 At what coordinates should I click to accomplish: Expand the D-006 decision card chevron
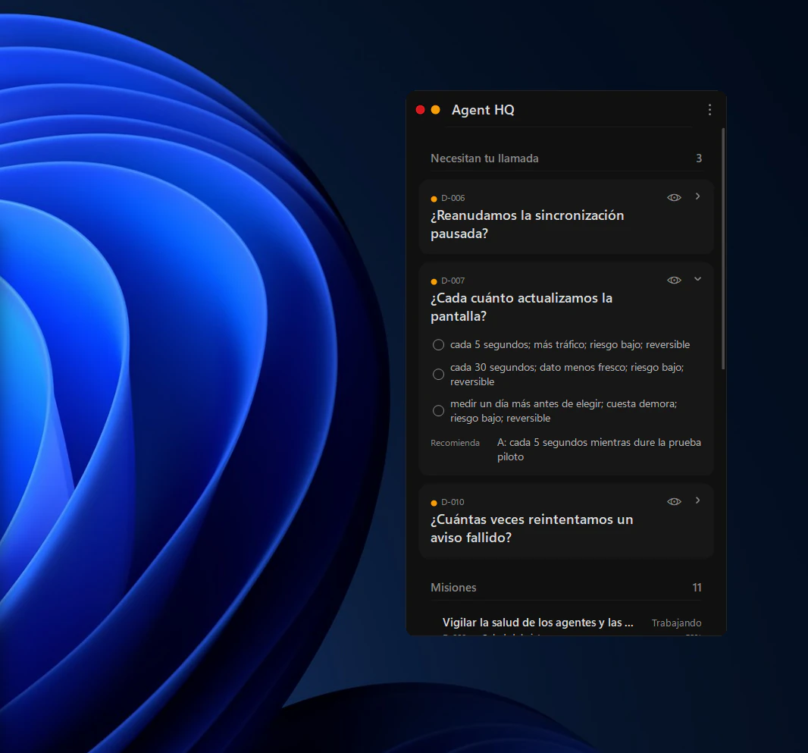pos(698,196)
